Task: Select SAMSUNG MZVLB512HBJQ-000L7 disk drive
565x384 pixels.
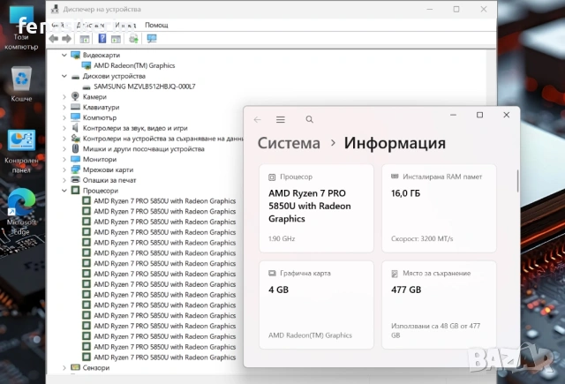Action: click(x=145, y=87)
